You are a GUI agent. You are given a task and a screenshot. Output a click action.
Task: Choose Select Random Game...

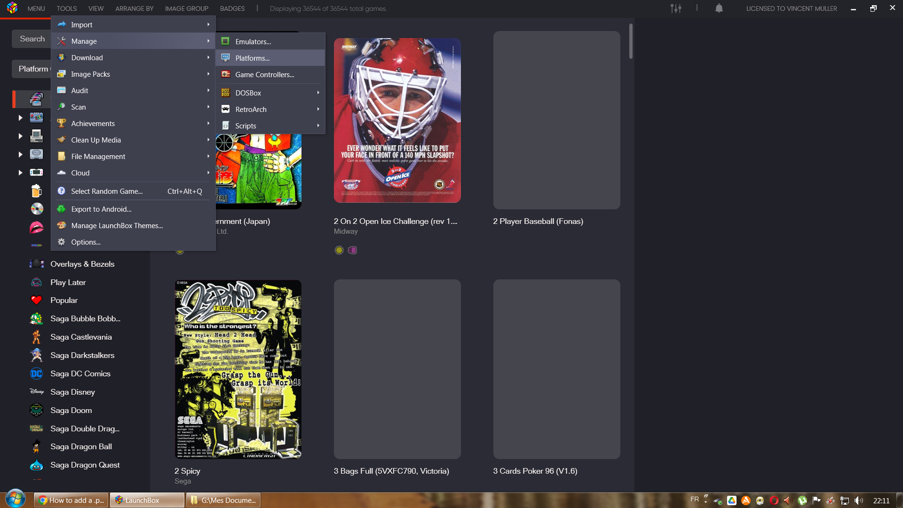tap(133, 191)
